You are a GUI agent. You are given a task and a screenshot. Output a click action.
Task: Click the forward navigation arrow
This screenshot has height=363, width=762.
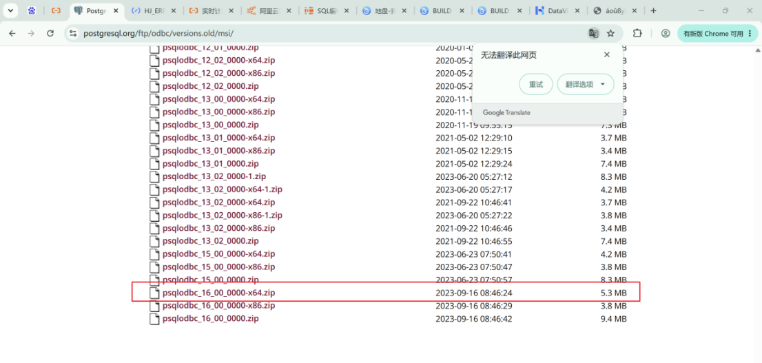point(31,34)
